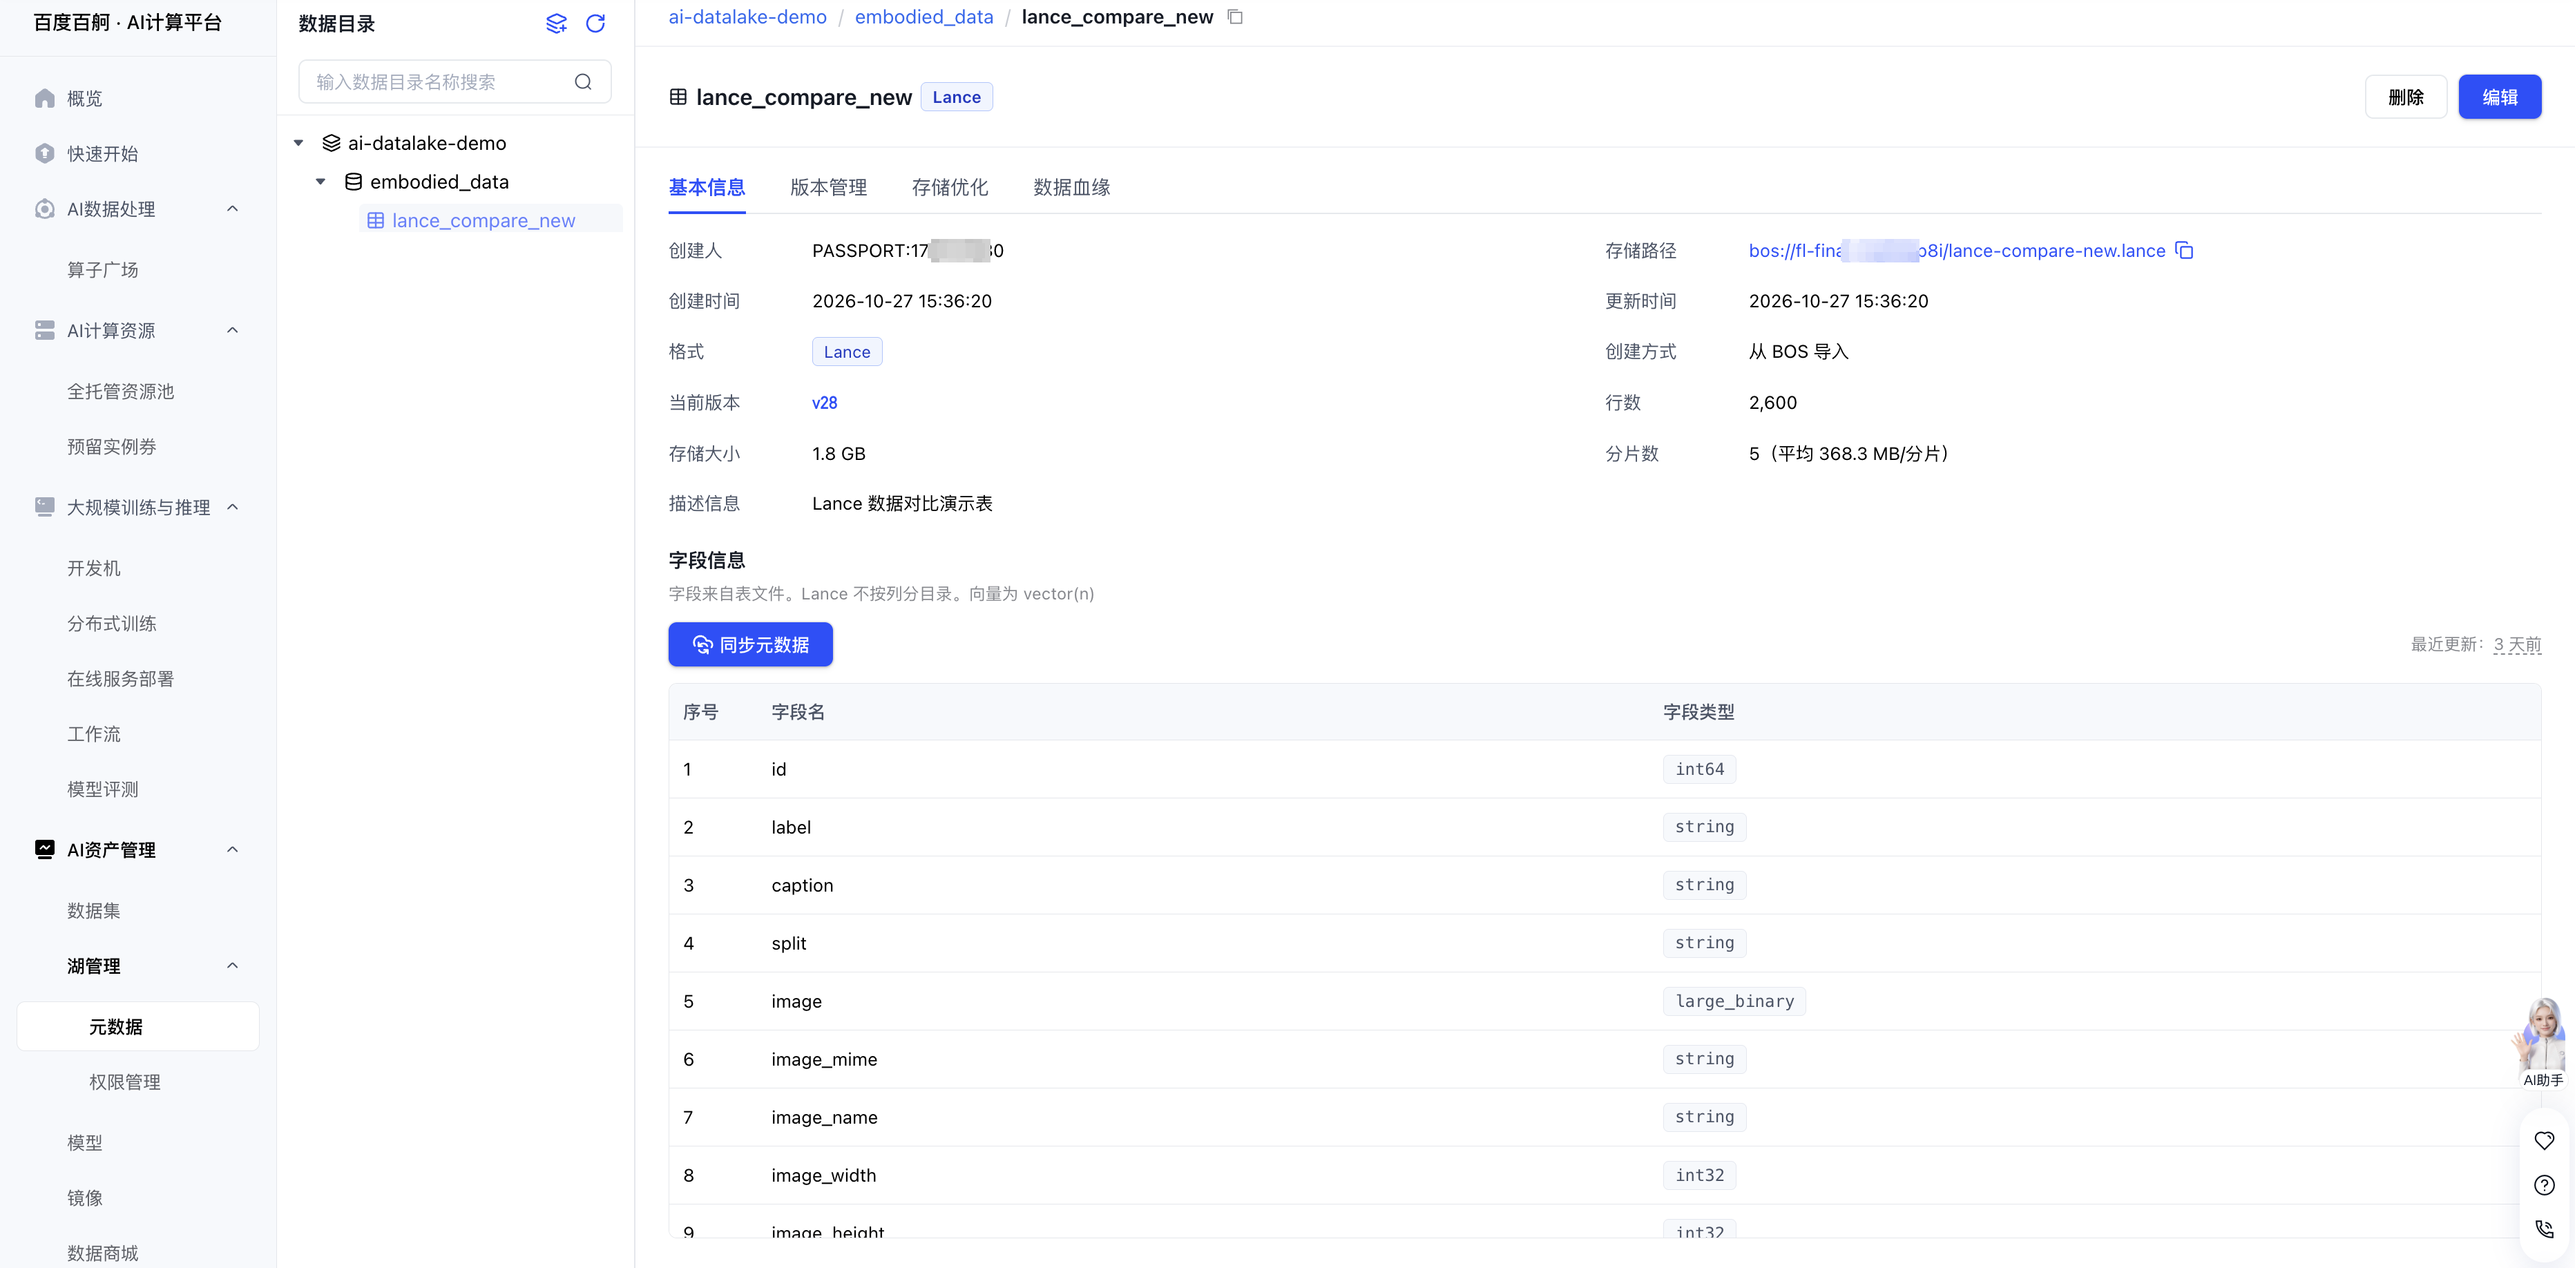Click the embodied_data database icon
Viewport: 2575px width, 1268px height.
click(353, 182)
